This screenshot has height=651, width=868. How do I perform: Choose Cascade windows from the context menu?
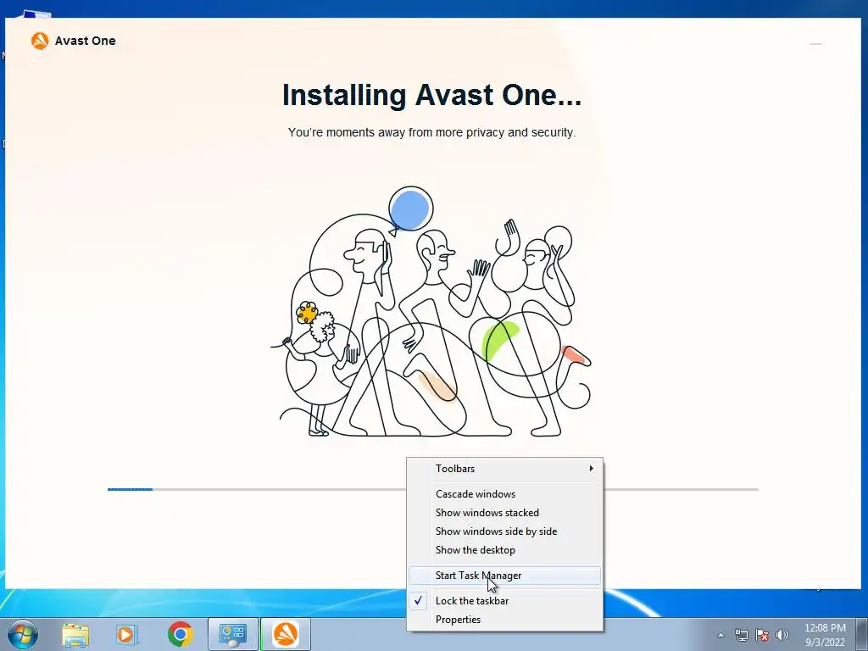tap(505, 494)
